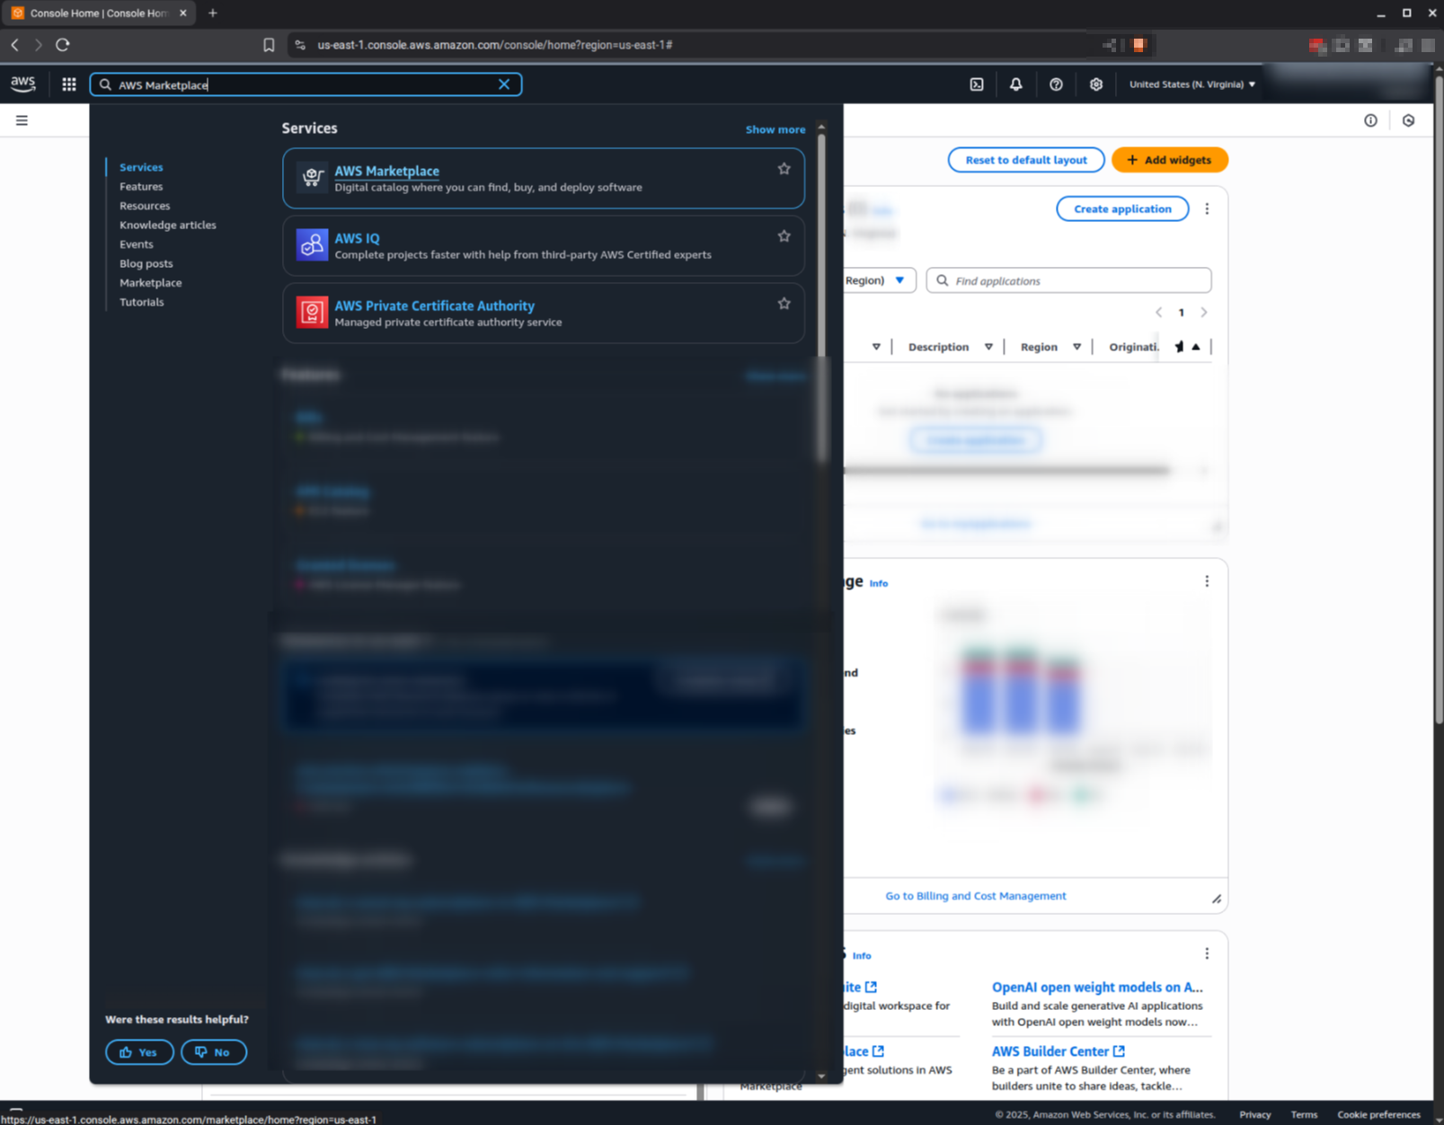Launch CloudShell from the top bar
The height and width of the screenshot is (1125, 1444).
point(977,84)
